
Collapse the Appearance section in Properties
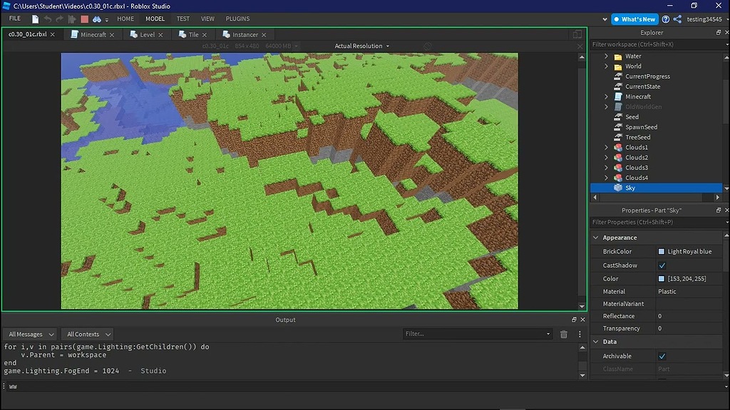[597, 237]
